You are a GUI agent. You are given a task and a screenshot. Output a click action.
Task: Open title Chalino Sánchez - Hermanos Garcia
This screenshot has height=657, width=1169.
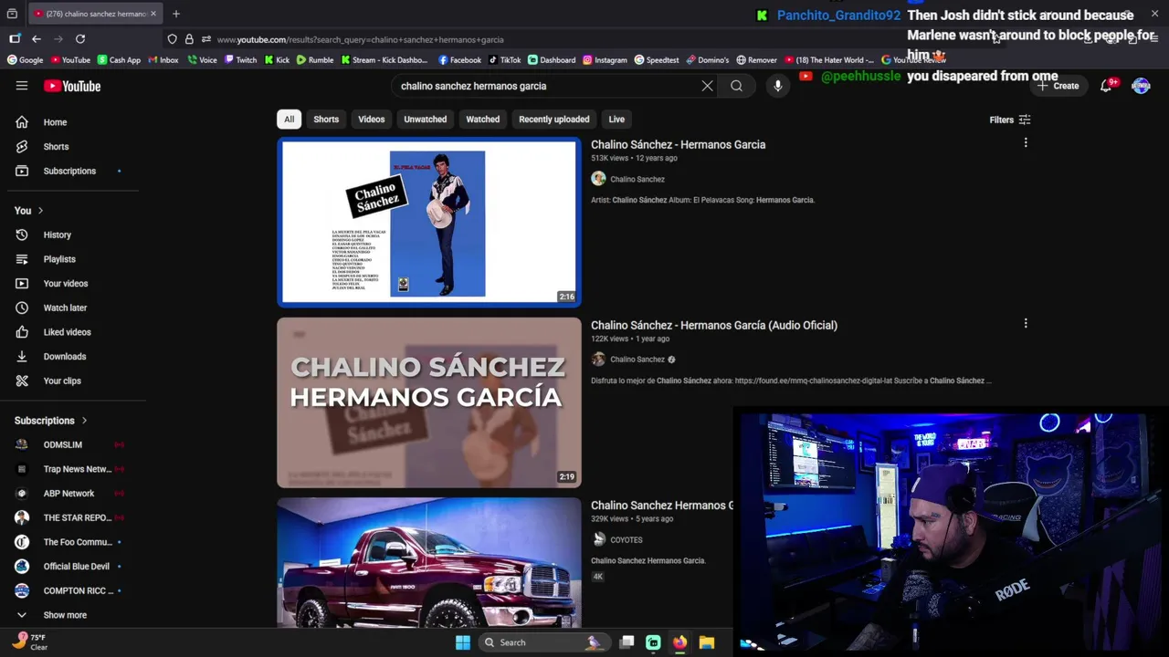(x=679, y=144)
